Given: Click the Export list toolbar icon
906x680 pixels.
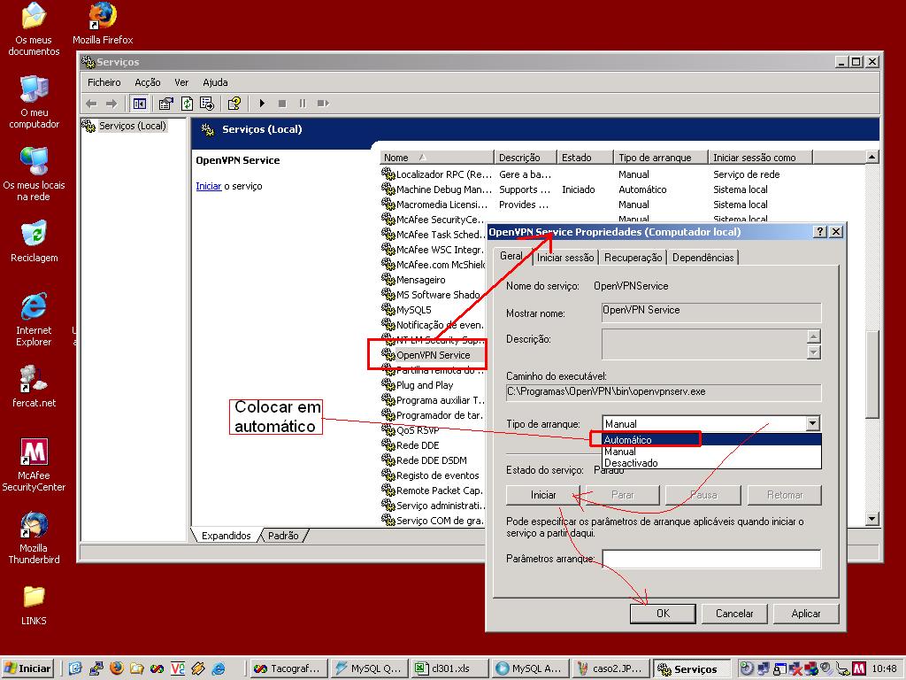Looking at the screenshot, I should 208,104.
